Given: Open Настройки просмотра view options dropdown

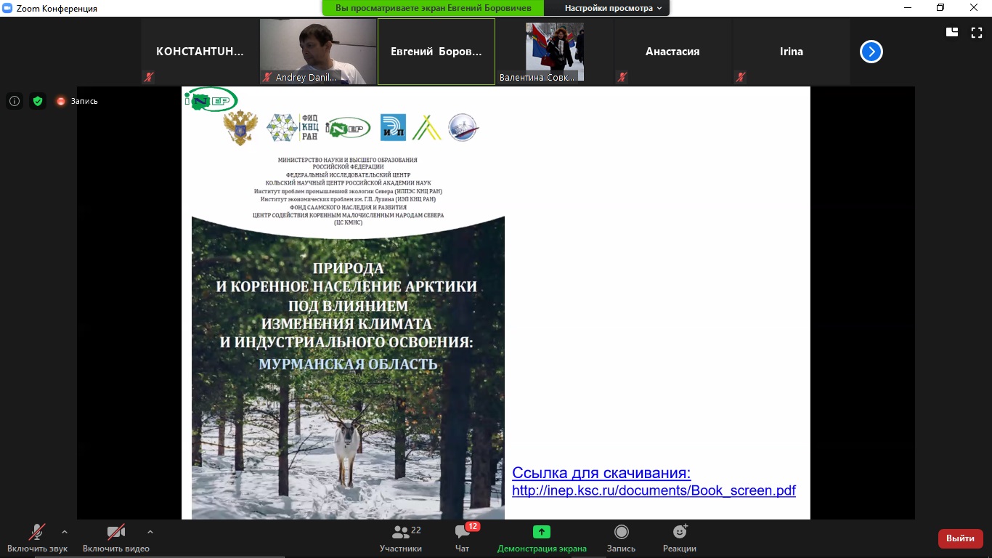Looking at the screenshot, I should [x=614, y=8].
